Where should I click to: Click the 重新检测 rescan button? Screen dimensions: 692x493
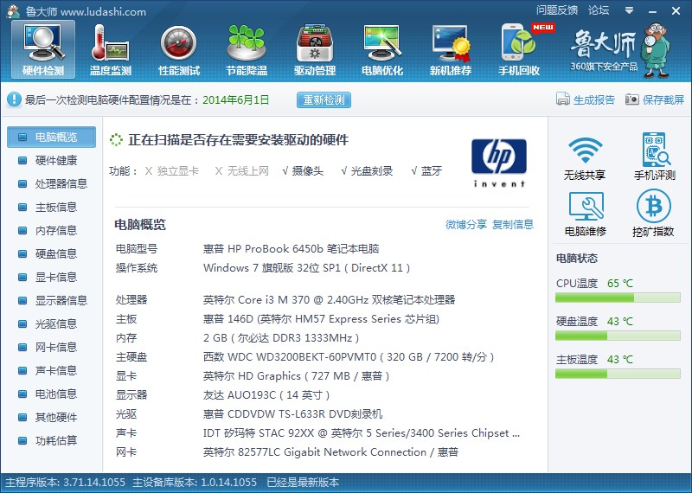tap(324, 99)
